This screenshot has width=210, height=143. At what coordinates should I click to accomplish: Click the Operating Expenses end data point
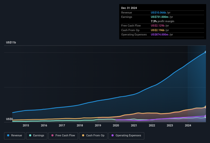click(206, 116)
